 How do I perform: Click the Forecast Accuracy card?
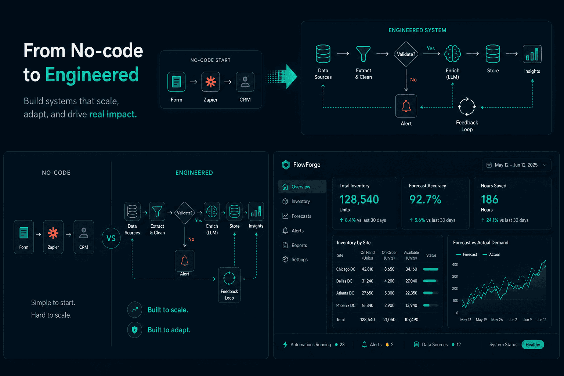click(x=435, y=203)
